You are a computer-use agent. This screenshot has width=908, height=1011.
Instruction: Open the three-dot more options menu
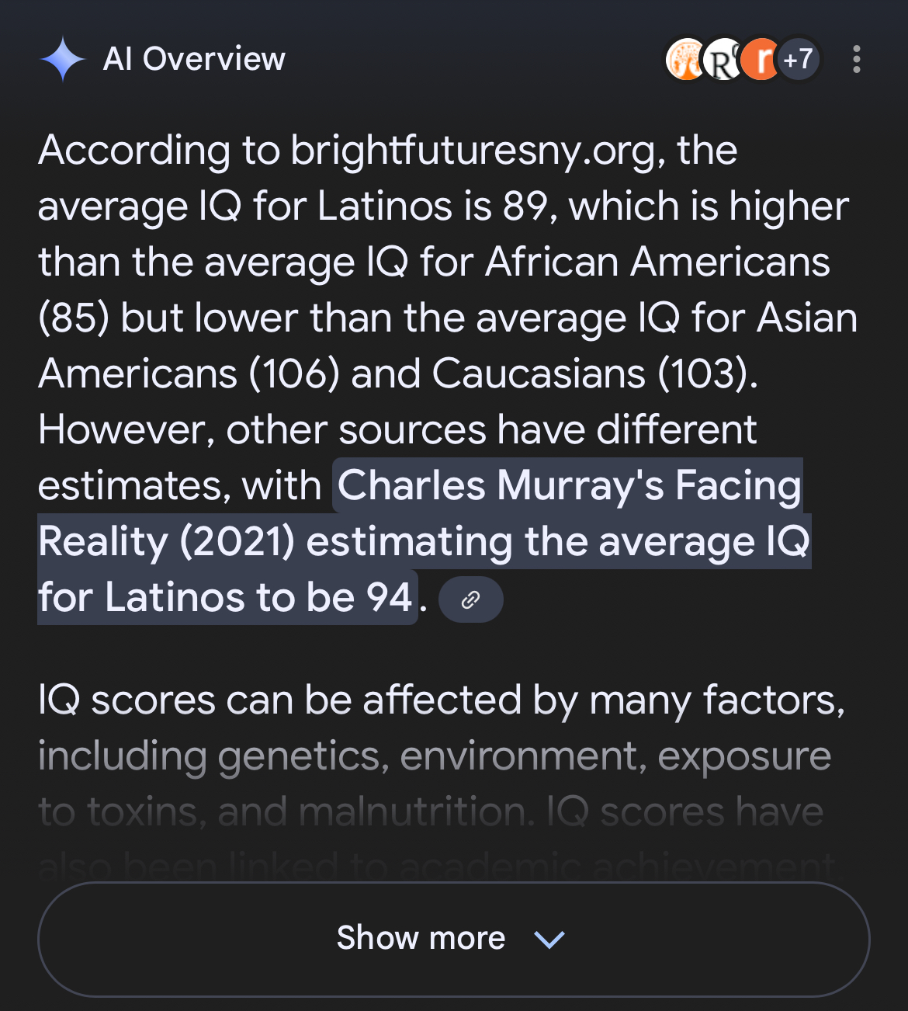pyautogui.click(x=856, y=60)
